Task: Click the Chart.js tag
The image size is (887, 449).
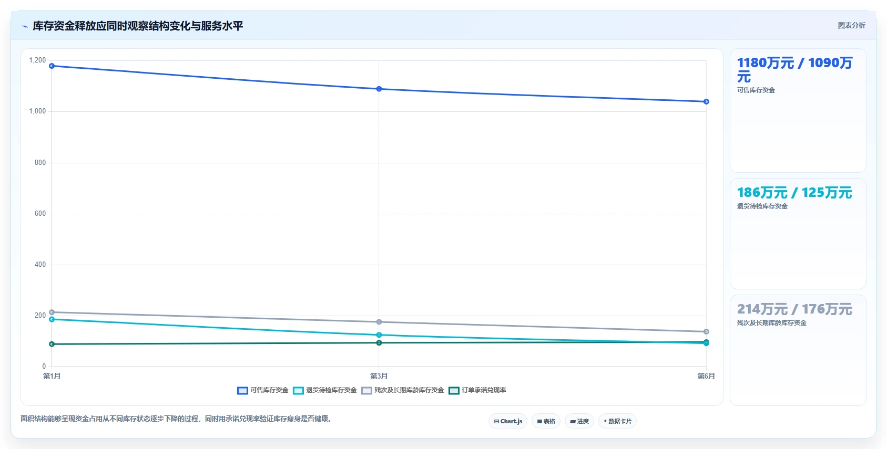Action: pyautogui.click(x=508, y=421)
